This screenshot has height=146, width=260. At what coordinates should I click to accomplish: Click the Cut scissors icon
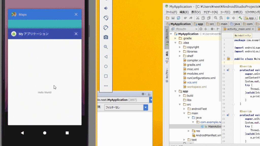tap(198, 18)
